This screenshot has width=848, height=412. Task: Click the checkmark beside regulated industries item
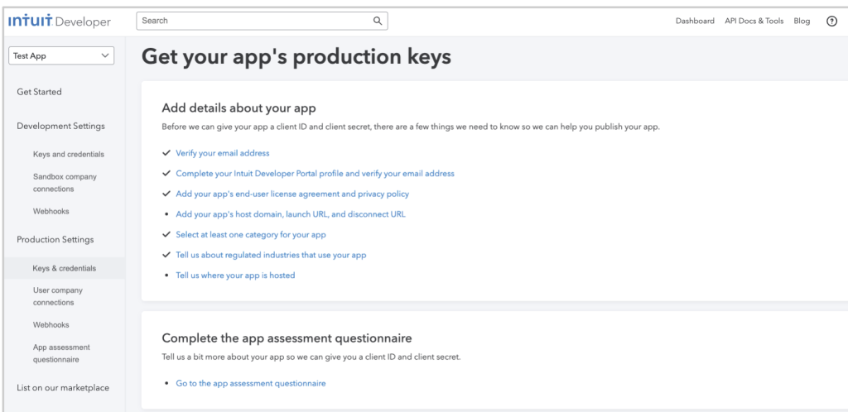(x=166, y=255)
